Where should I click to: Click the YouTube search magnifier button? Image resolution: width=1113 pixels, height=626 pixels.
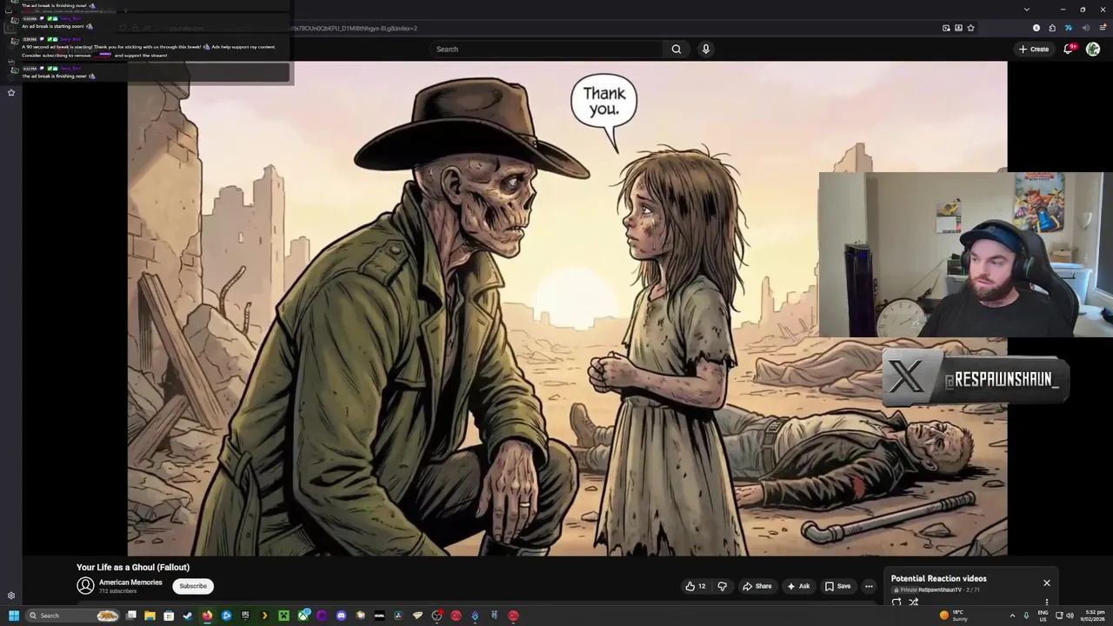[x=676, y=49]
